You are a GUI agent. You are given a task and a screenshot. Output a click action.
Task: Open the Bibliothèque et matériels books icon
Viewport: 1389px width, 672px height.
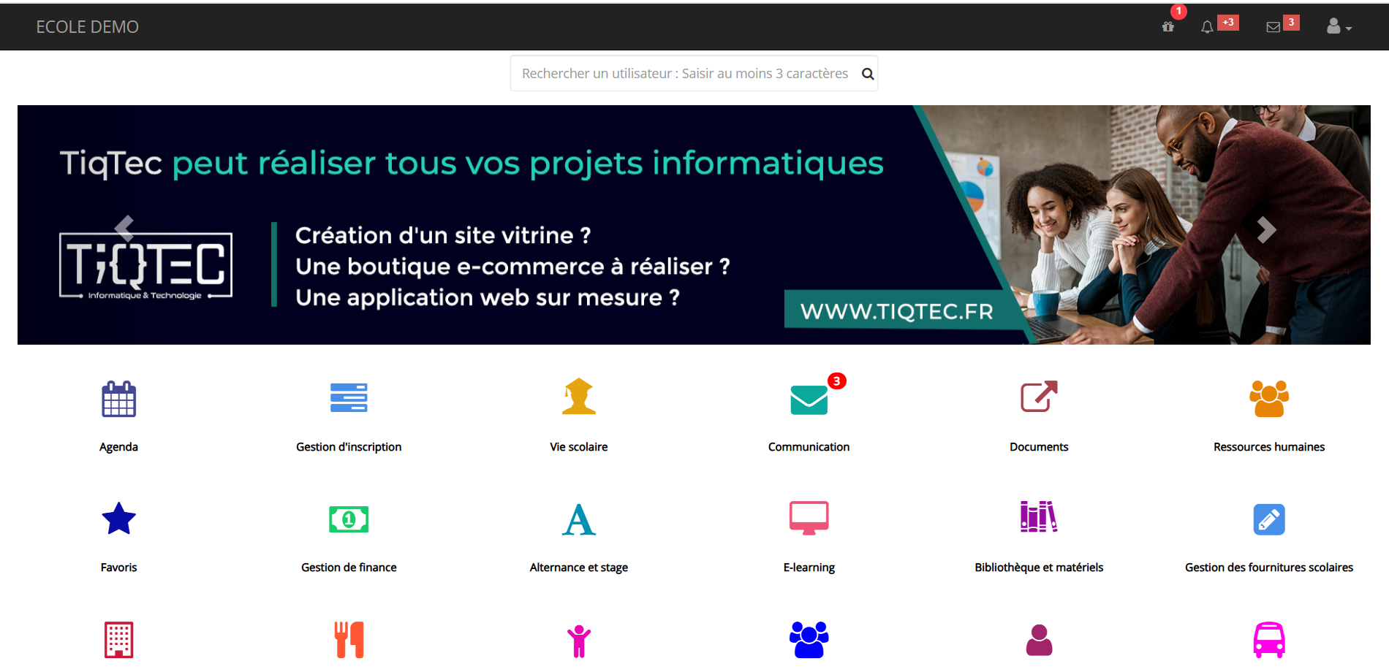pyautogui.click(x=1039, y=517)
